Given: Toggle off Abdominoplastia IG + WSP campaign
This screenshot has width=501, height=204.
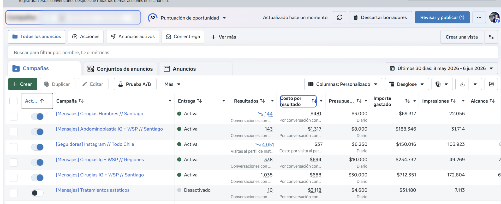Looking at the screenshot, I should pos(37,132).
